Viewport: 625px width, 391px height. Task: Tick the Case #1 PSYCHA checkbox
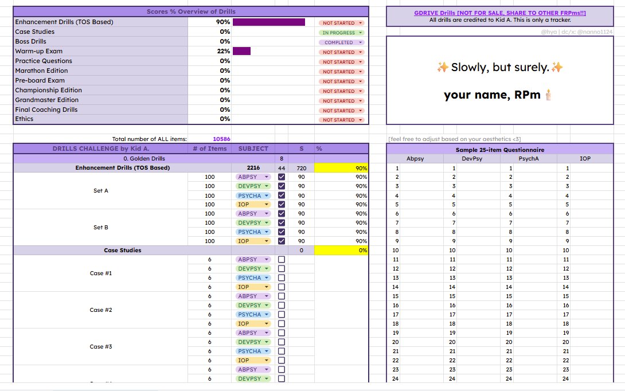click(x=282, y=277)
